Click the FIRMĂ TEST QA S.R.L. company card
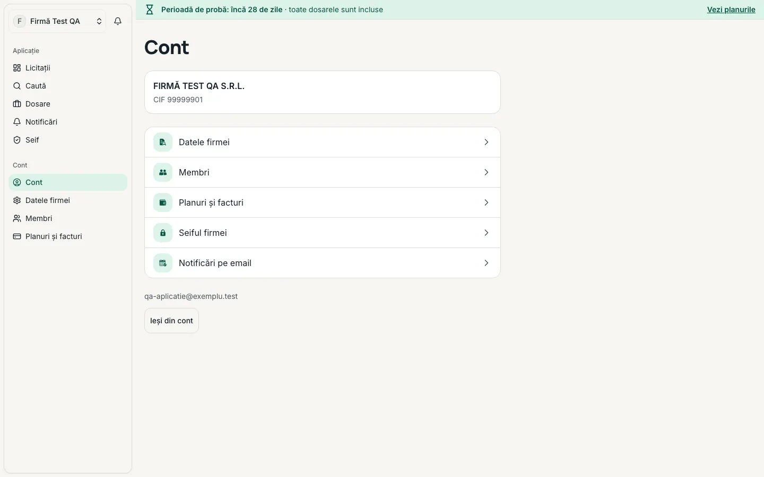 323,92
